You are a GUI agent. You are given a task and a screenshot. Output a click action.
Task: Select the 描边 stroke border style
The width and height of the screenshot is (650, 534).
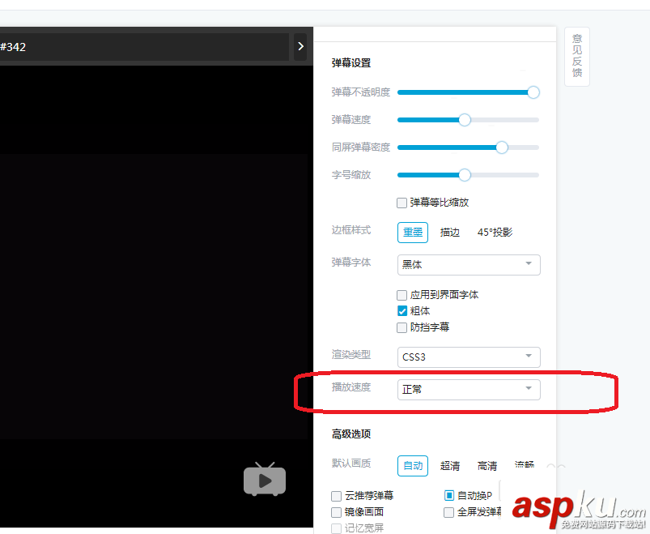[450, 232]
